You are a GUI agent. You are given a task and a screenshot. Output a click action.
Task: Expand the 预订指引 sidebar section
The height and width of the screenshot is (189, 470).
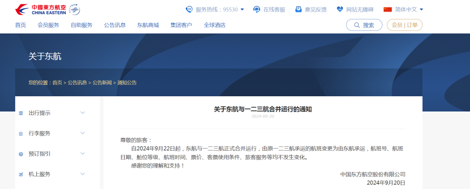83,154
